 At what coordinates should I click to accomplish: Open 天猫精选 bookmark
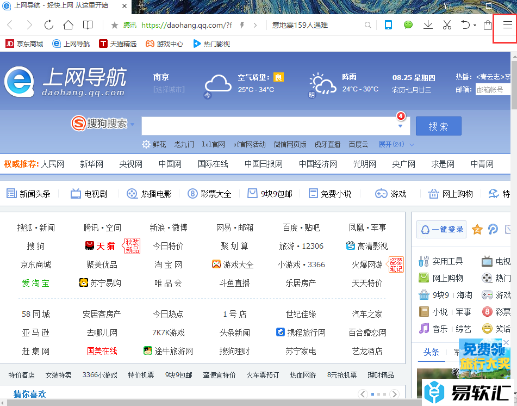pos(118,44)
